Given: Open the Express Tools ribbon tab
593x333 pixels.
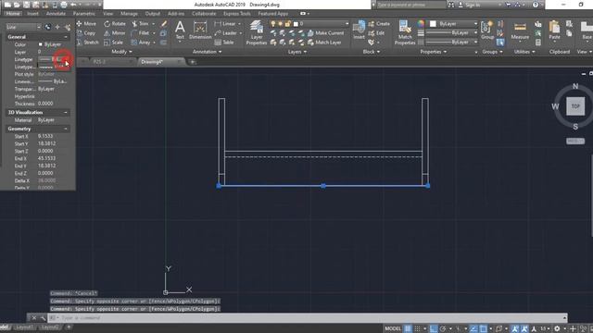Looking at the screenshot, I should click(x=237, y=14).
